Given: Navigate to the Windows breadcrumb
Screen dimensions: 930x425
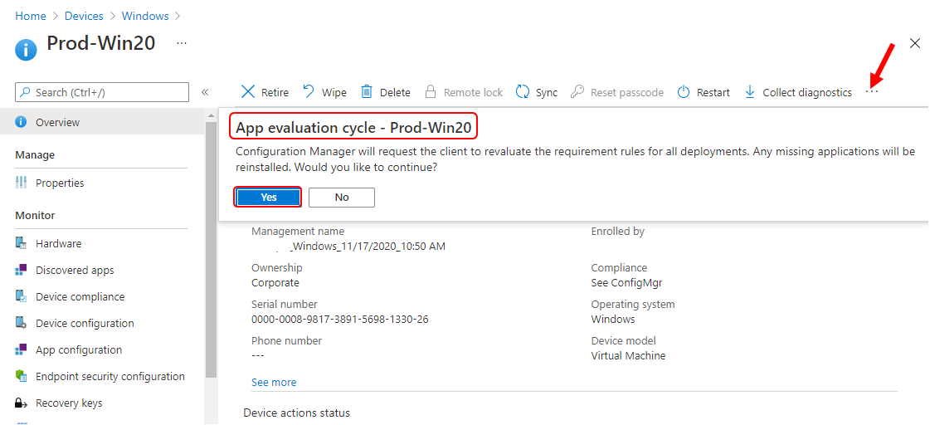Looking at the screenshot, I should click(x=145, y=16).
